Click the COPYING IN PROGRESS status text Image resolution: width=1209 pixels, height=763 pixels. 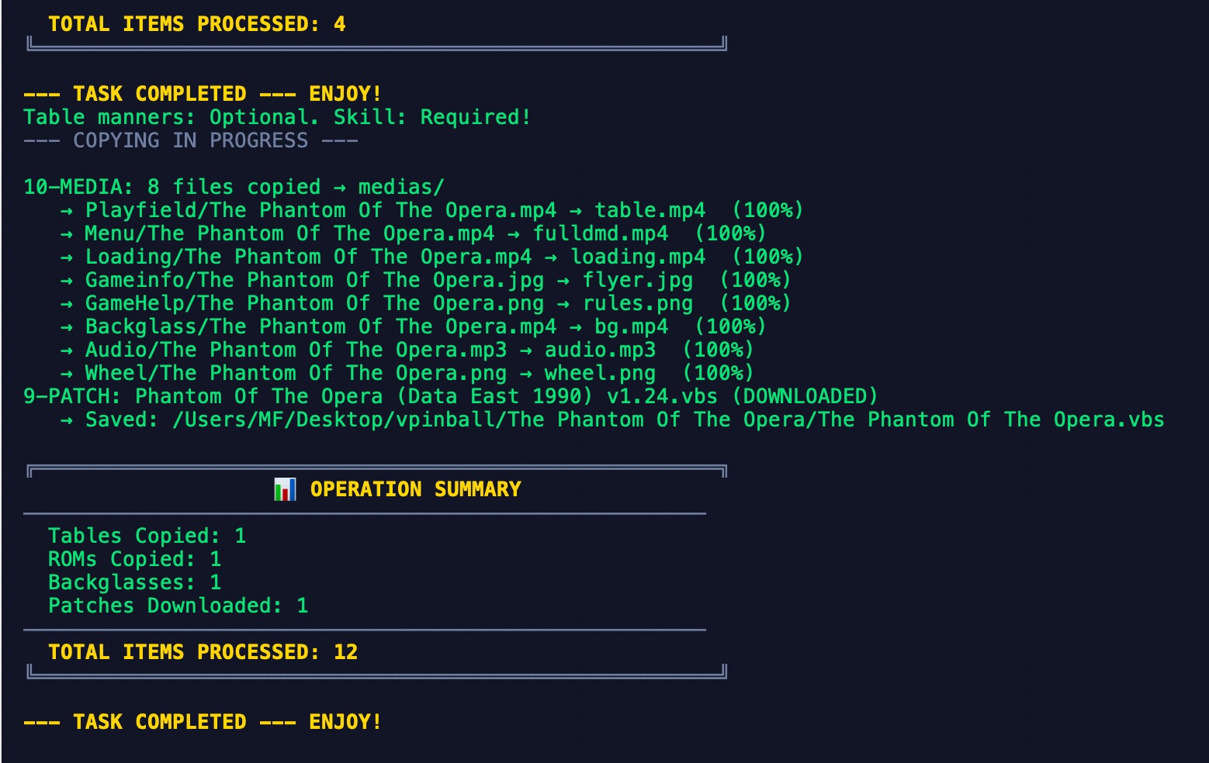(190, 140)
